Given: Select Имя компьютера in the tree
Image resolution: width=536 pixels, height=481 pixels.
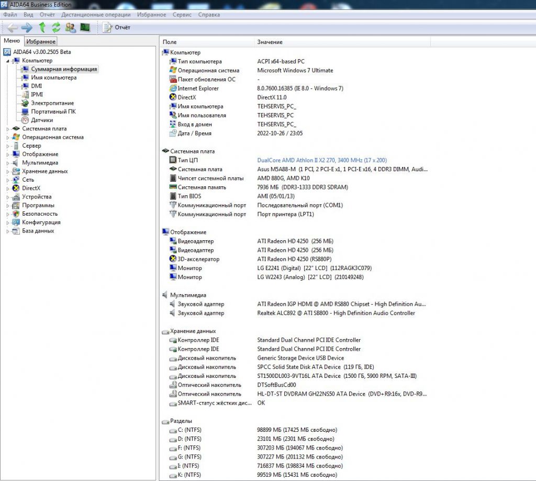Looking at the screenshot, I should pyautogui.click(x=54, y=77).
